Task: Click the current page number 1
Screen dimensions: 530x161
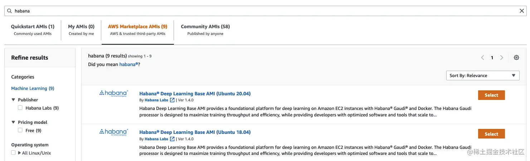Action: 492,58
